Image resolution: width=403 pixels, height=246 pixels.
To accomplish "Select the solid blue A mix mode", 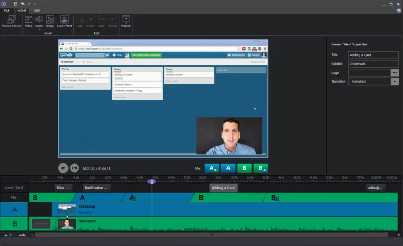I will 228,168.
